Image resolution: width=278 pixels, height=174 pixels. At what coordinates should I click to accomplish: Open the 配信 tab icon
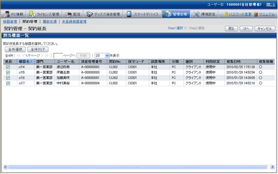[68, 14]
